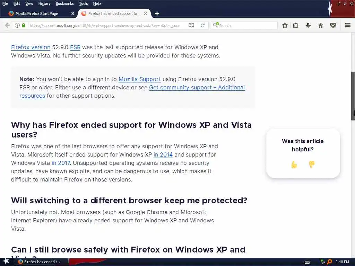Image resolution: width=355 pixels, height=266 pixels.
Task: Open the 'in 2017' link
Action: point(61,163)
